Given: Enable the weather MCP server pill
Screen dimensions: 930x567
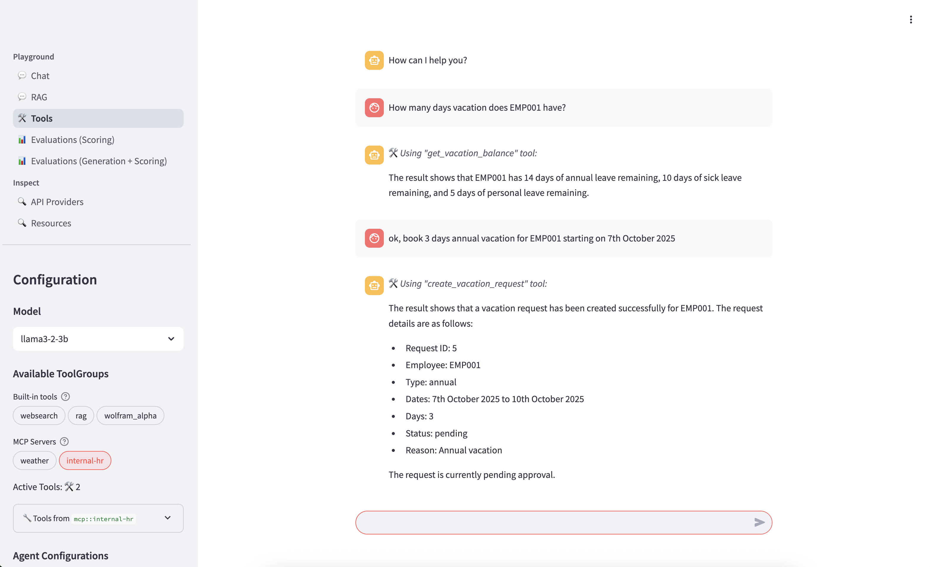Looking at the screenshot, I should [x=34, y=460].
